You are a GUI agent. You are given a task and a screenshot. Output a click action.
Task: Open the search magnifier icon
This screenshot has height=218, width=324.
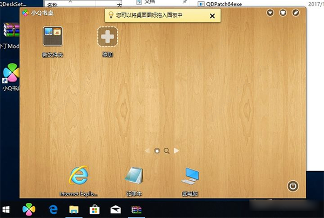166,151
